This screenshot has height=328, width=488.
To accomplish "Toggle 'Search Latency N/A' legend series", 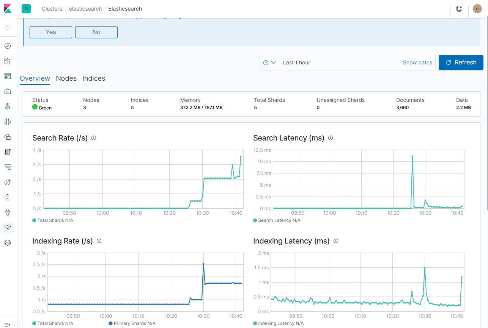I will click(x=277, y=220).
